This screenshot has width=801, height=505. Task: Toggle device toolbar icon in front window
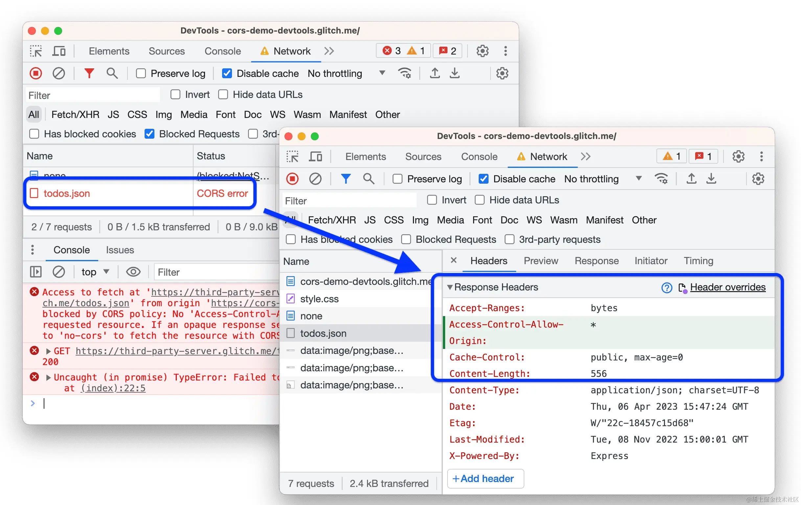(315, 156)
